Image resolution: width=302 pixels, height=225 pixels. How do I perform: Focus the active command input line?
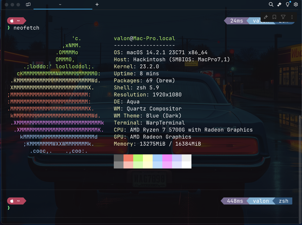pyautogui.click(x=150, y=208)
